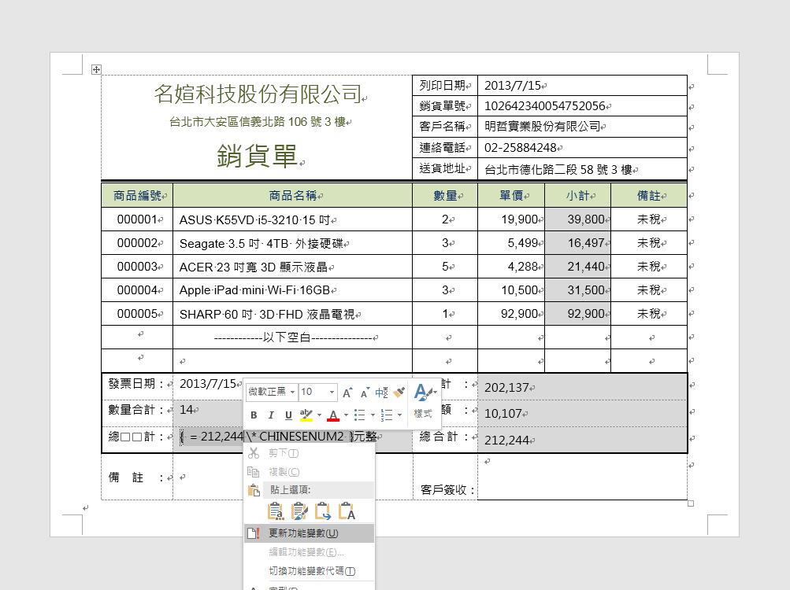Screen dimensions: 790x590
Task: Click the CHINESENUM2 field code text
Action: tap(302, 437)
